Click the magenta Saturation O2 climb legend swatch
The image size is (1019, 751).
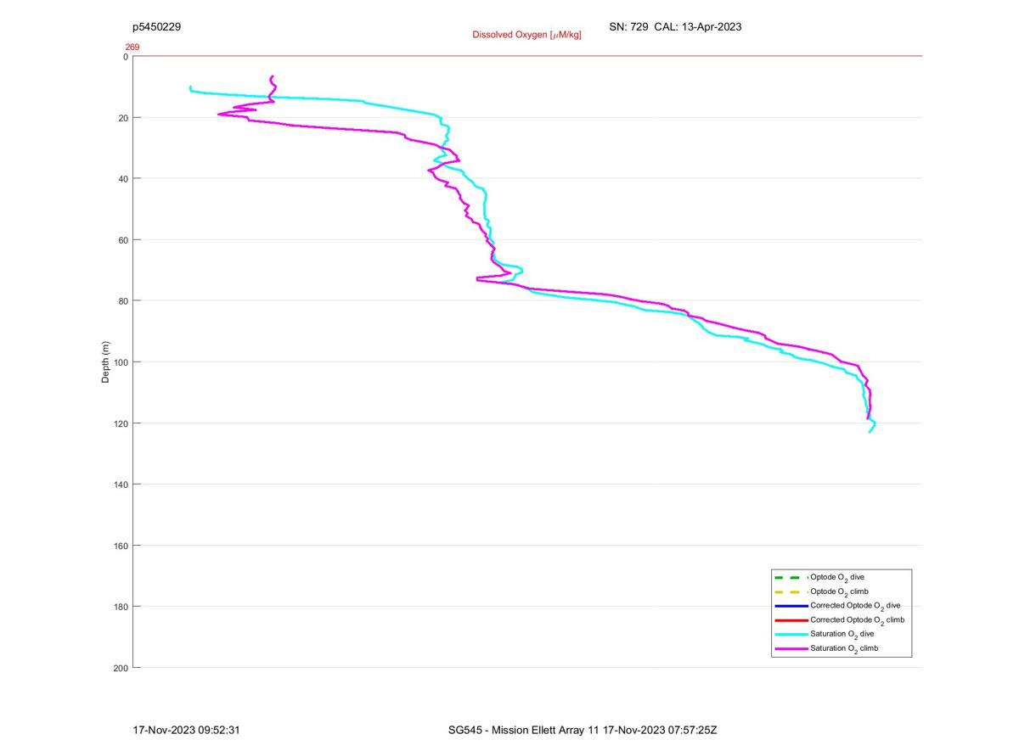[791, 648]
